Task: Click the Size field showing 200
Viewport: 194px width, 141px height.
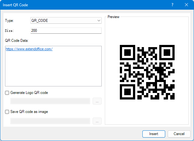Action: tap(66, 31)
